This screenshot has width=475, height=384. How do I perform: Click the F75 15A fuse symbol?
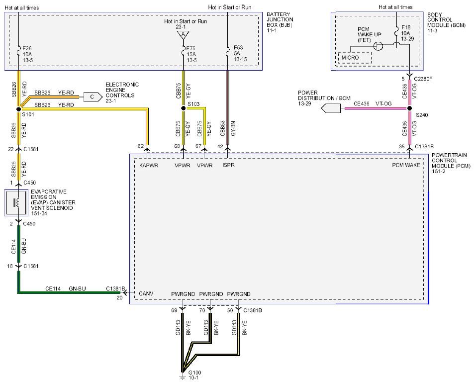[x=183, y=51]
